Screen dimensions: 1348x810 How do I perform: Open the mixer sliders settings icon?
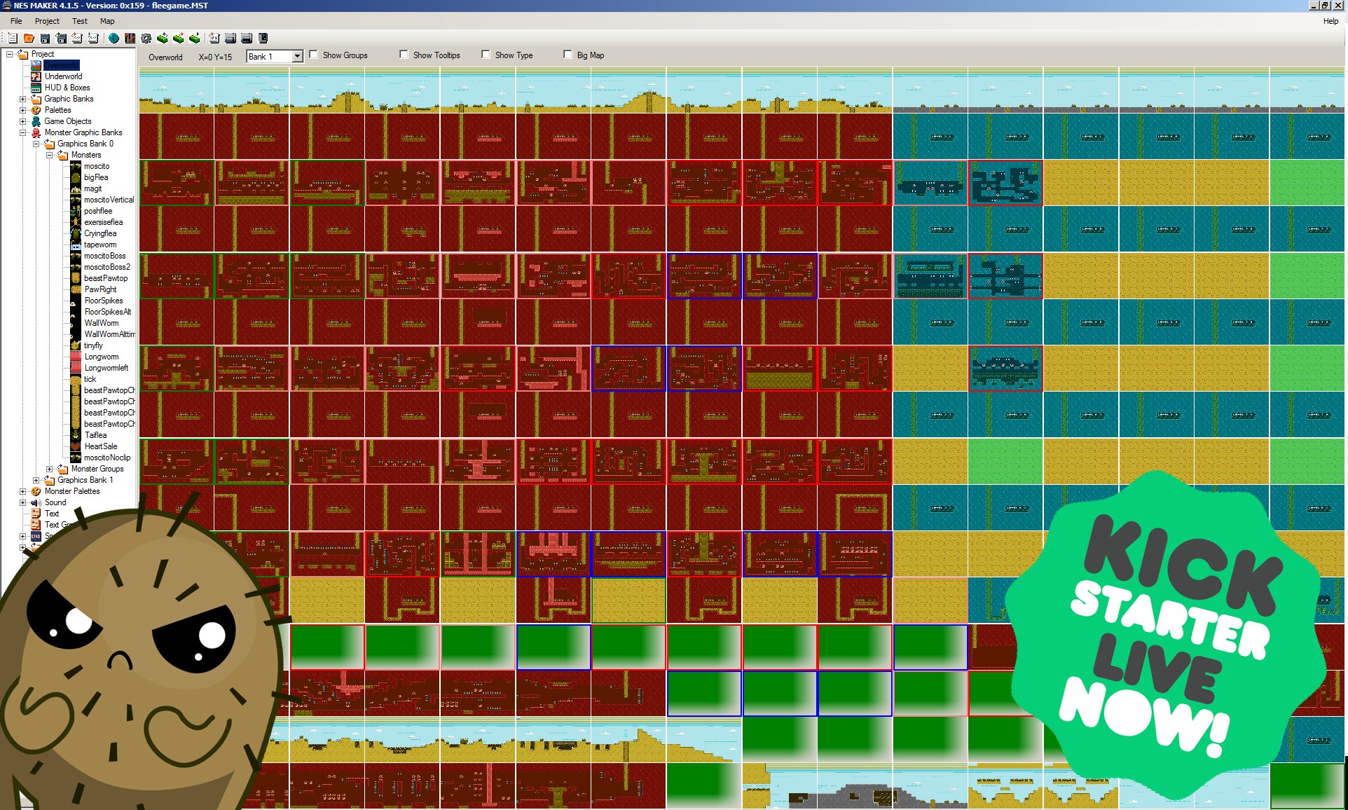(x=130, y=39)
